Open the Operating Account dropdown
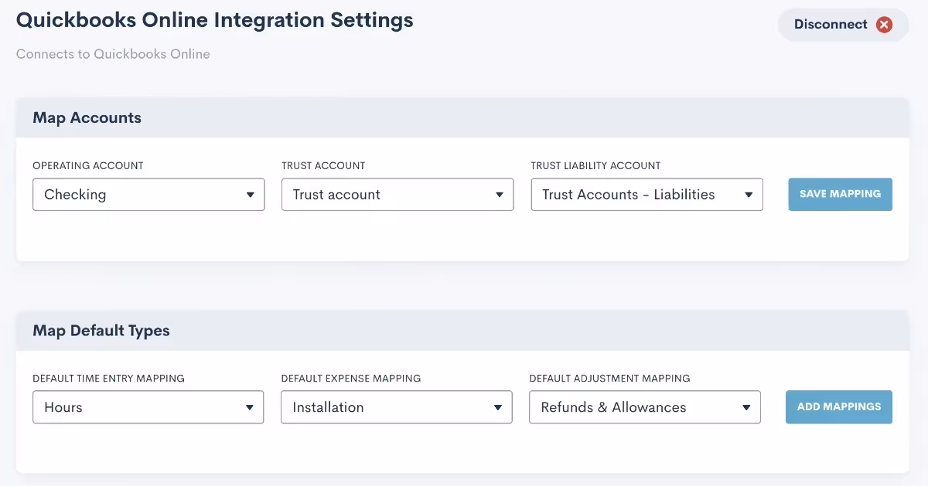The image size is (928, 486). 139,195
